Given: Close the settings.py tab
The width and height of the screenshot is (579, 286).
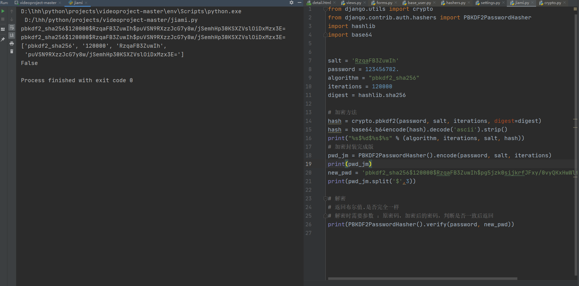Looking at the screenshot, I should pyautogui.click(x=503, y=3).
